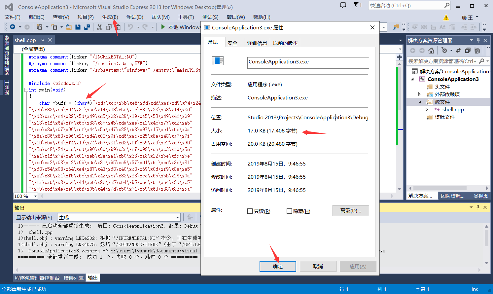
Task: Click Show All Files icon
Action: point(477,51)
